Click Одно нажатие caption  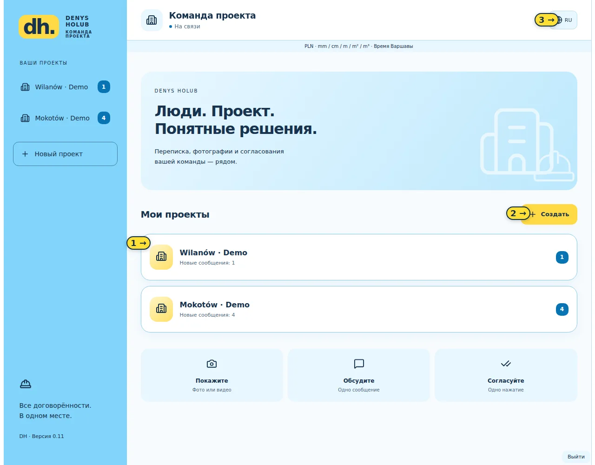pos(506,390)
